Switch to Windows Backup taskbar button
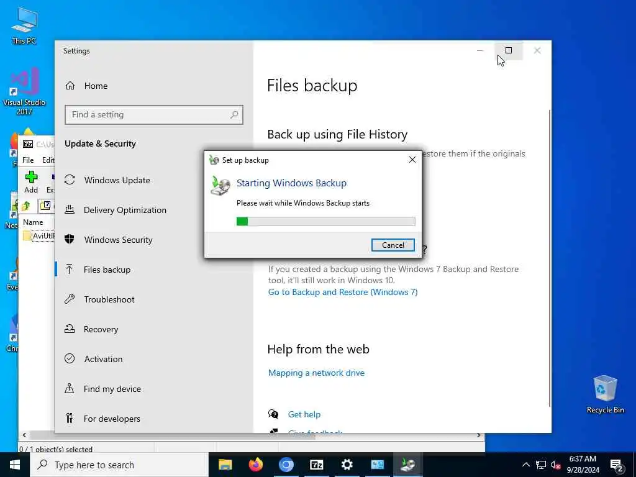Screen dimensions: 636x477 point(407,465)
